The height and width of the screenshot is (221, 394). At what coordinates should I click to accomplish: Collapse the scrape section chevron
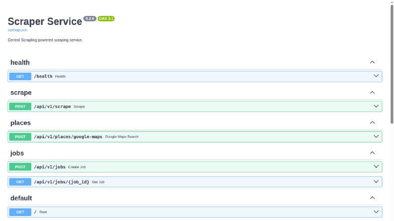coord(373,93)
